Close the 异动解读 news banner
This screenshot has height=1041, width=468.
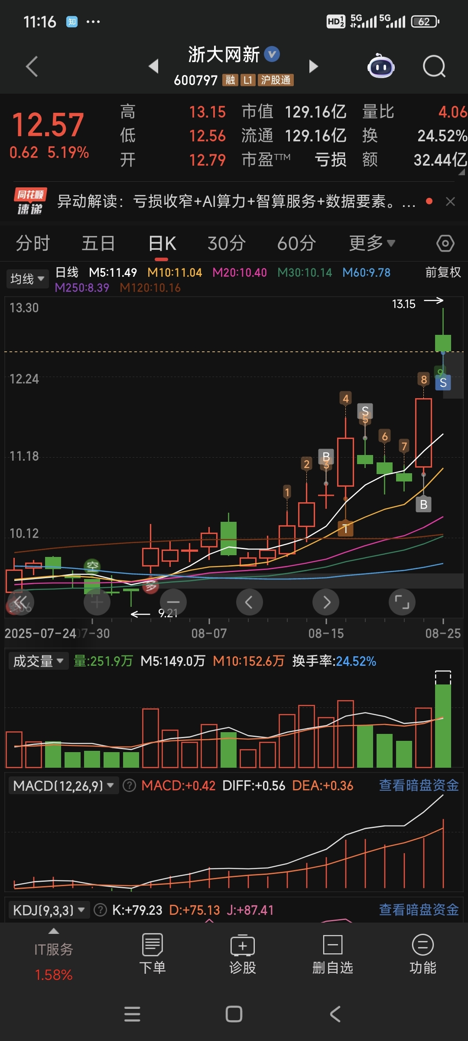[x=450, y=201]
